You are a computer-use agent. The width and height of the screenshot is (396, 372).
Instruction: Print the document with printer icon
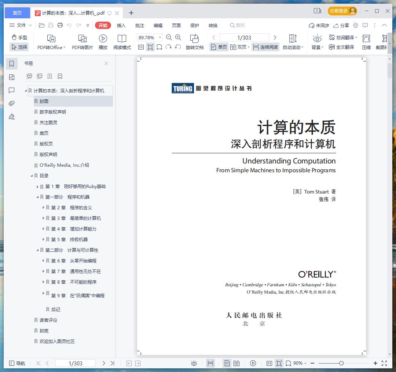[60, 25]
